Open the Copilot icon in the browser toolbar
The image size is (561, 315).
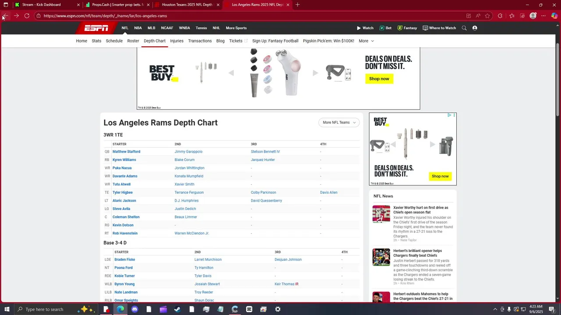554,16
